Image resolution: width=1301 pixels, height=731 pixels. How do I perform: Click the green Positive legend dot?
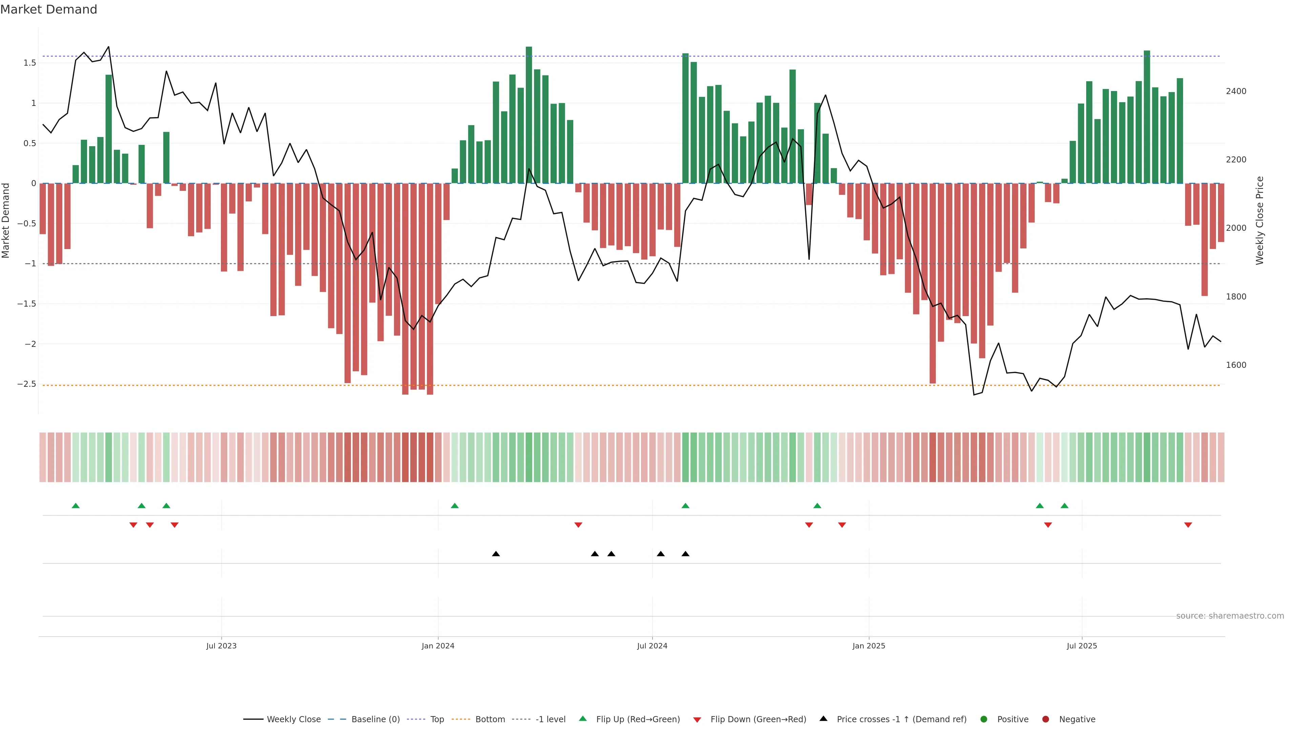click(x=983, y=719)
